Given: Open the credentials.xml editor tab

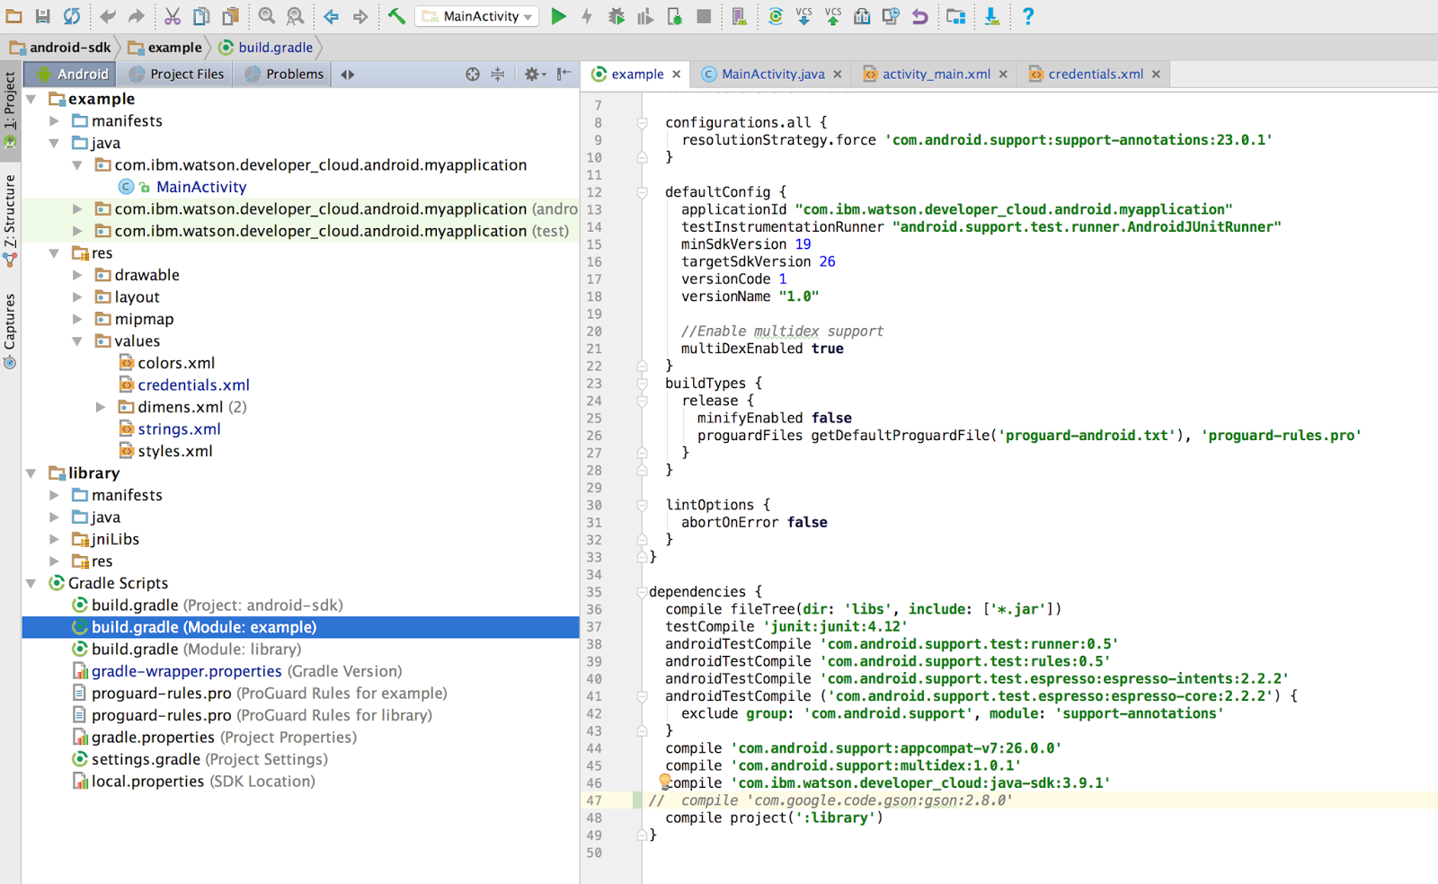Looking at the screenshot, I should pyautogui.click(x=1096, y=74).
